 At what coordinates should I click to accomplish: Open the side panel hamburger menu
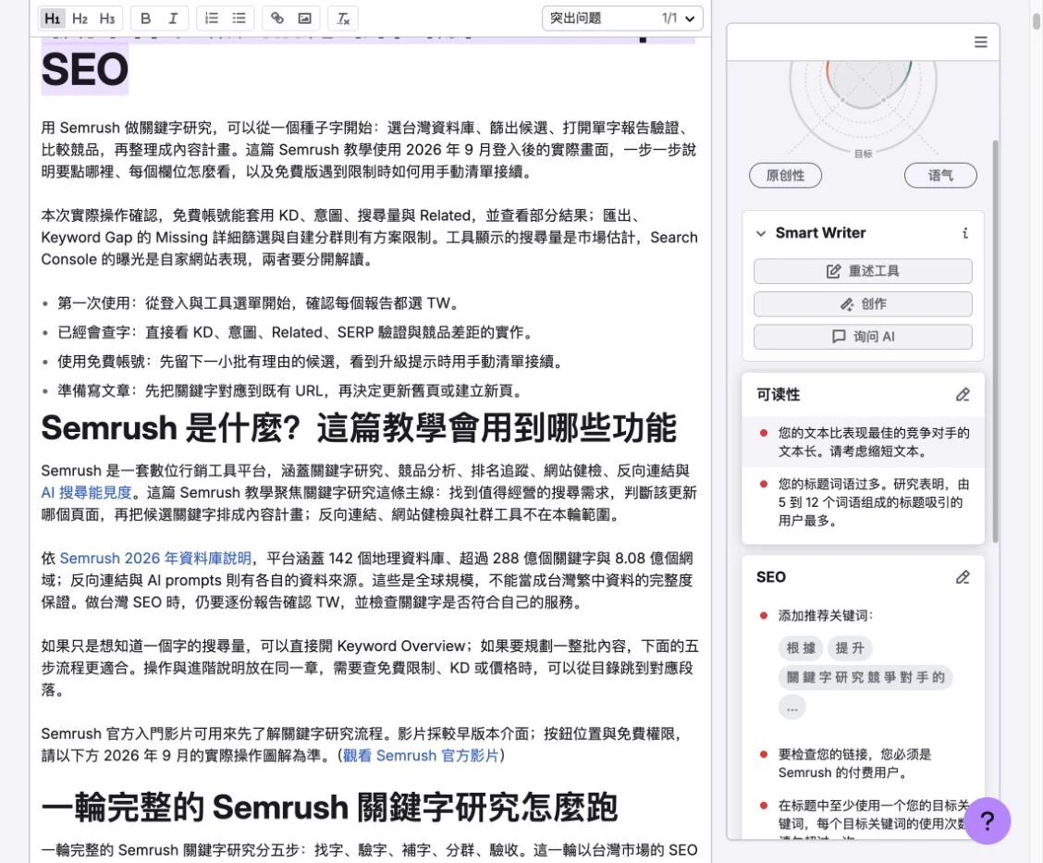(980, 42)
